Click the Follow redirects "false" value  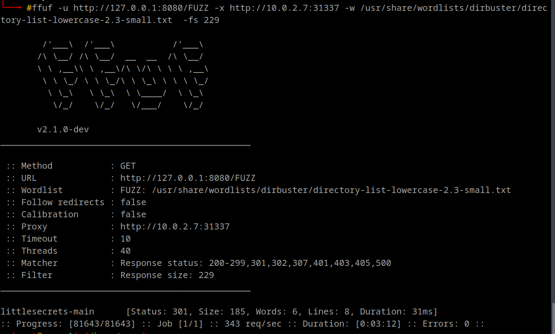(133, 202)
